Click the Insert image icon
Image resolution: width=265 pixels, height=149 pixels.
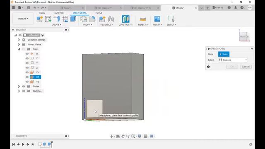click(157, 19)
